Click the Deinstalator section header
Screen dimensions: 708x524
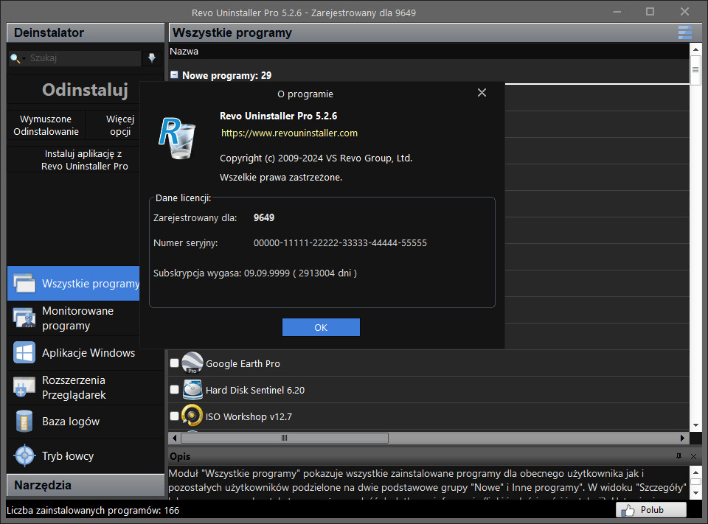click(x=86, y=32)
